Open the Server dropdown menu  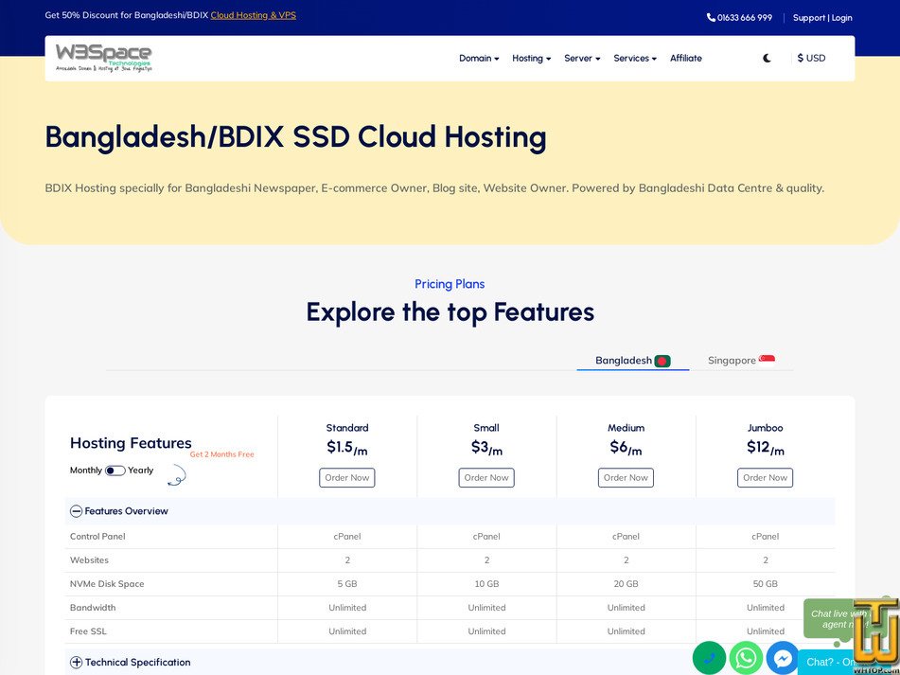pos(582,58)
